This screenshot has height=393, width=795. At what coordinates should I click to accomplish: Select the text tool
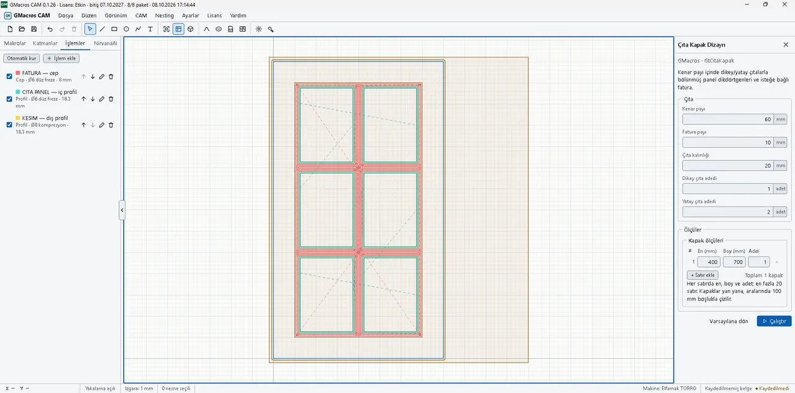point(150,29)
